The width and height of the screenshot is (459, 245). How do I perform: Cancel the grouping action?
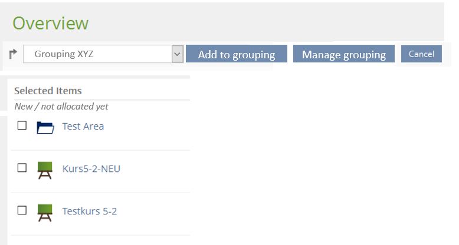click(421, 54)
